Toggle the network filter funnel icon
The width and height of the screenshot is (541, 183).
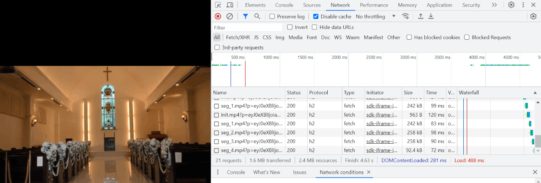pyautogui.click(x=245, y=16)
